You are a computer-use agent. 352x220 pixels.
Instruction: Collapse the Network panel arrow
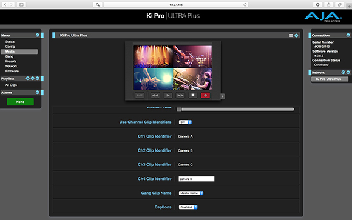[x=348, y=72]
